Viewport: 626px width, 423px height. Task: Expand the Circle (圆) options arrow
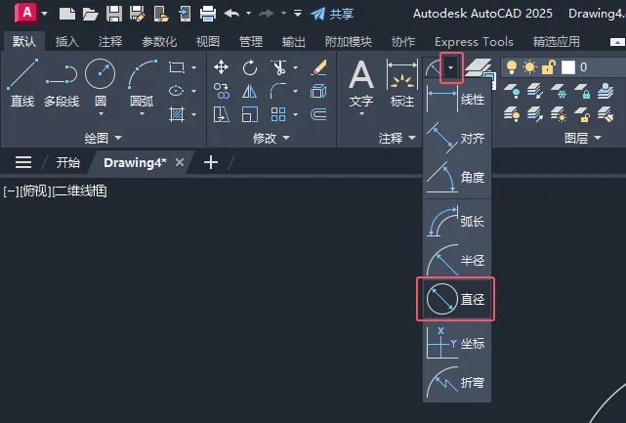(101, 114)
